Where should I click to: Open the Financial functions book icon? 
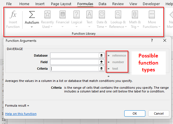pos(62,15)
